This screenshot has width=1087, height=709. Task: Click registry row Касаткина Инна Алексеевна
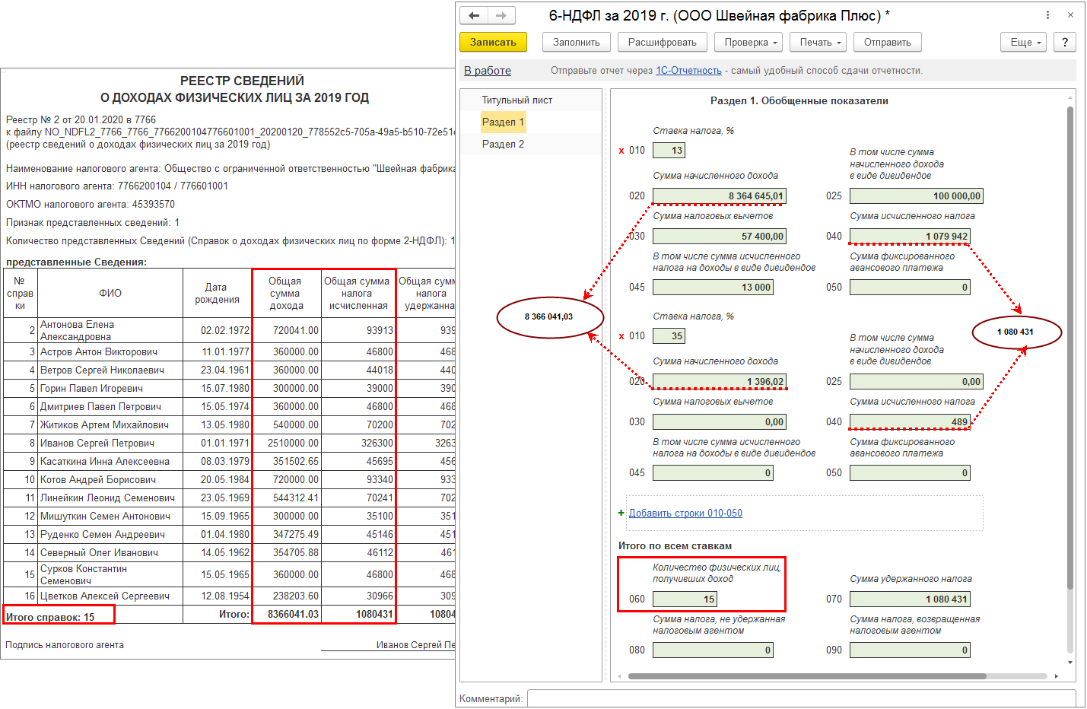230,461
